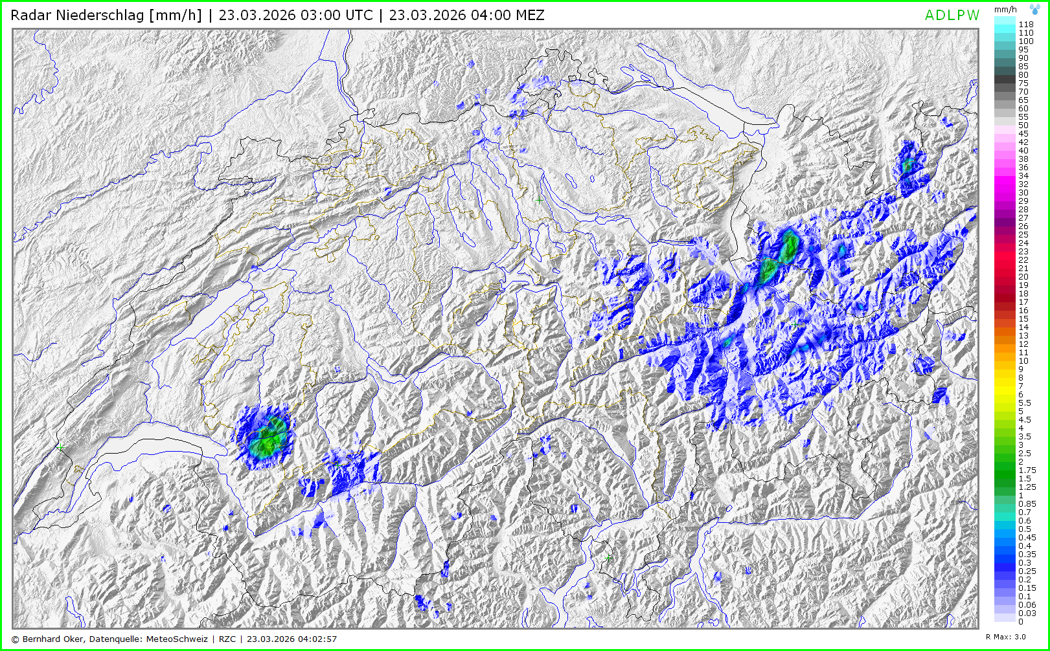Click the 1.5 mm/h green legend entry
The width and height of the screenshot is (1050, 651).
point(1024,479)
